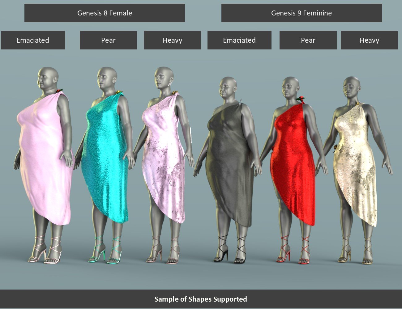Select the Genesis 9 Feminine header label
Screen dimensions: 402x309
click(x=301, y=13)
